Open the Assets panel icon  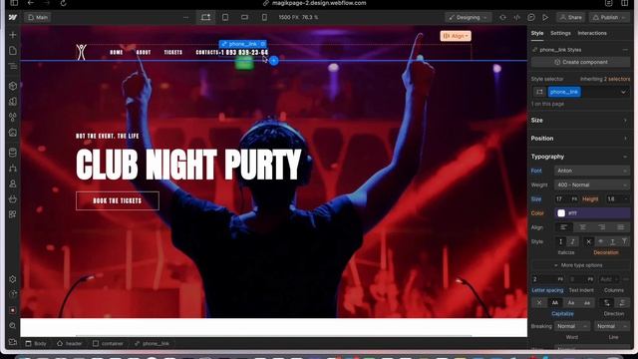point(13,133)
